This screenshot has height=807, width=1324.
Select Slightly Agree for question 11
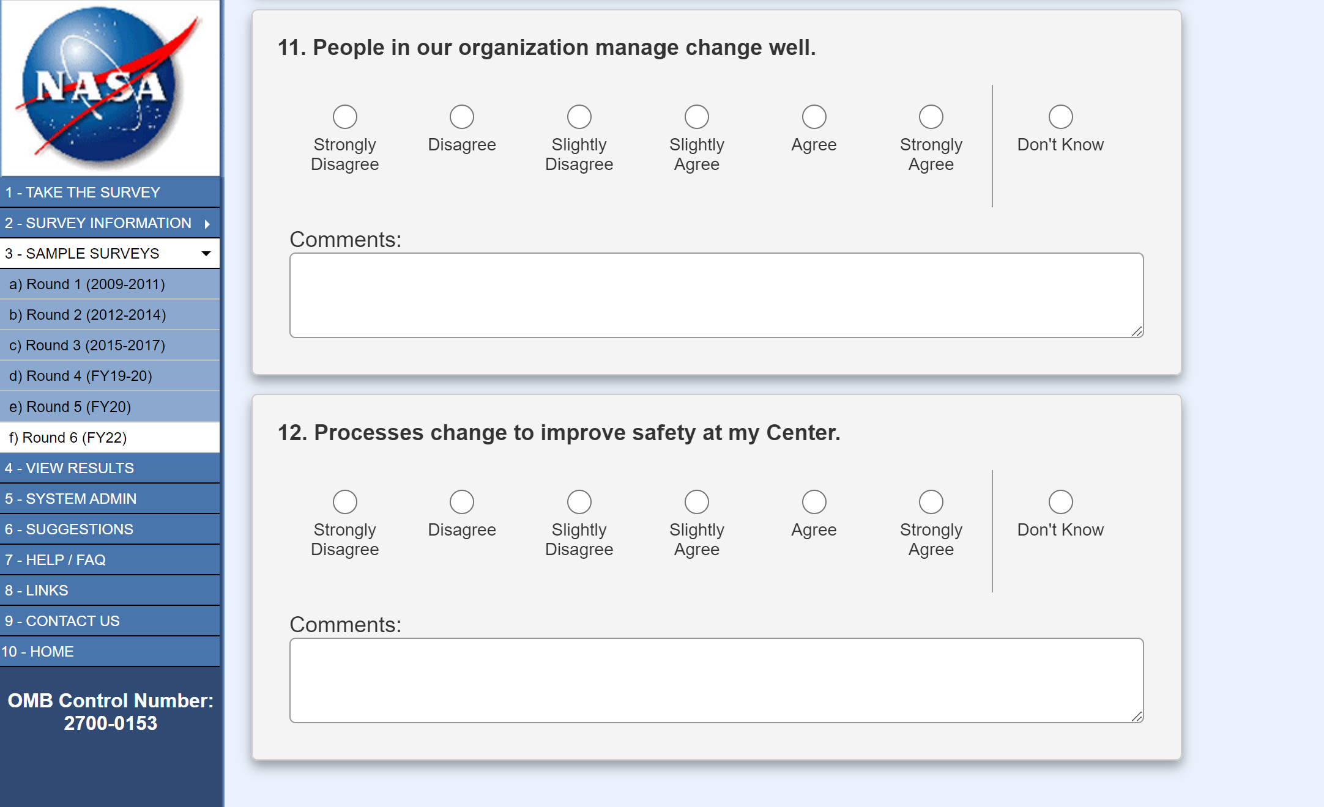pos(696,117)
